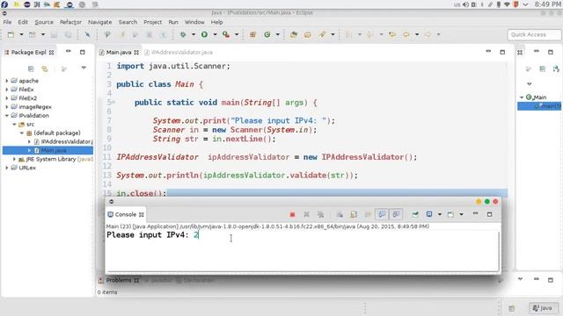Click the Search flashlight icon
Viewport: 563px width, 316px height.
322,34
